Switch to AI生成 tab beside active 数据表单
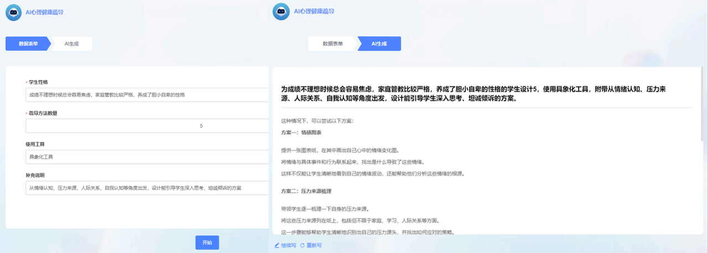 tap(72, 44)
